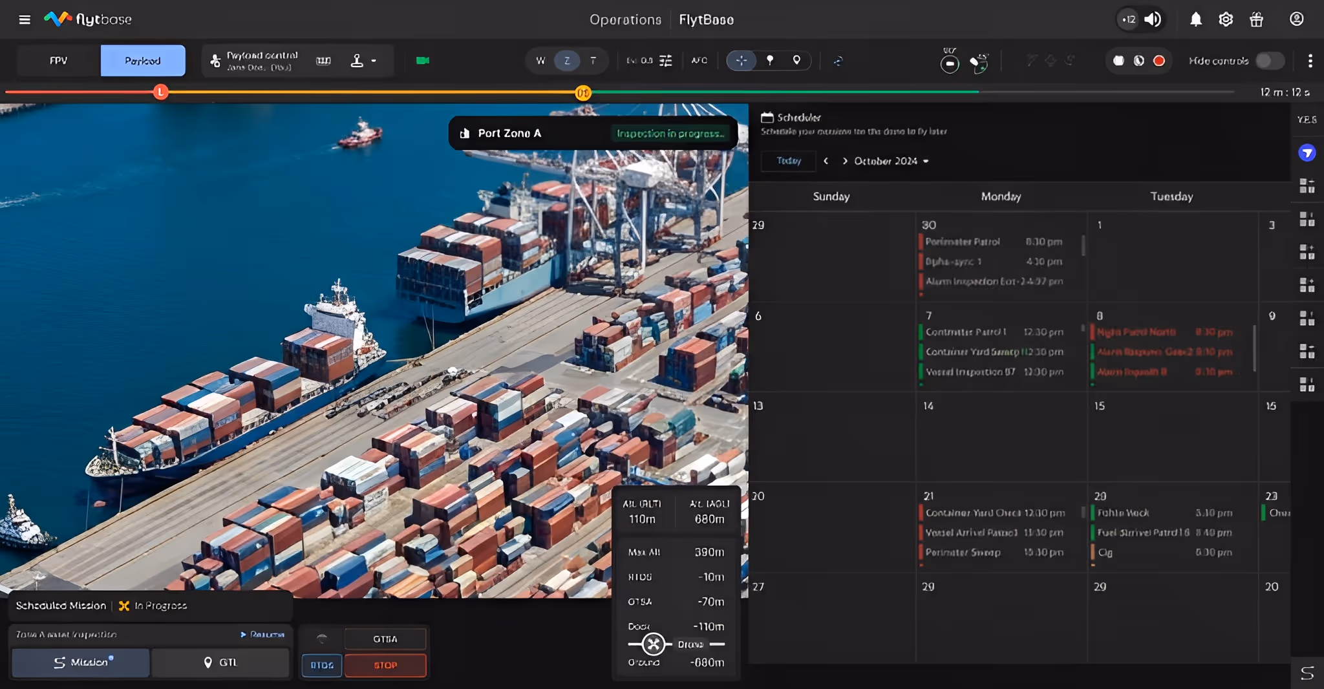Open the user profile icon
This screenshot has height=689, width=1324.
point(1296,19)
